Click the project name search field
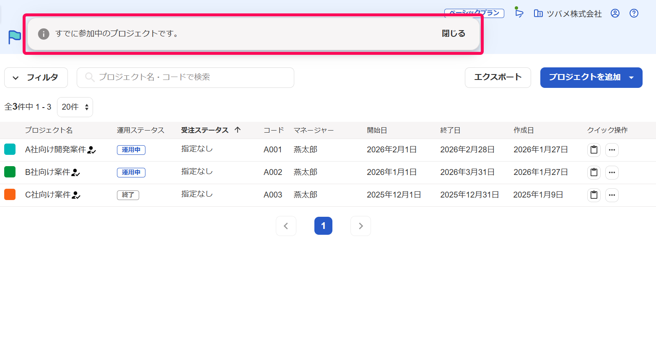The width and height of the screenshot is (656, 344). [x=185, y=77]
